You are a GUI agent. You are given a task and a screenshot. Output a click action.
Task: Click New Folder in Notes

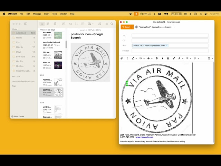click(x=18, y=117)
